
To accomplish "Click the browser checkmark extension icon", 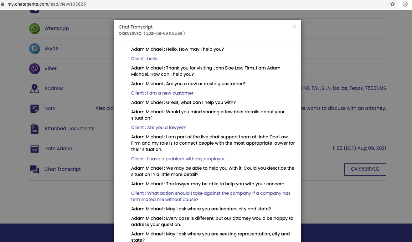I will [x=405, y=4].
